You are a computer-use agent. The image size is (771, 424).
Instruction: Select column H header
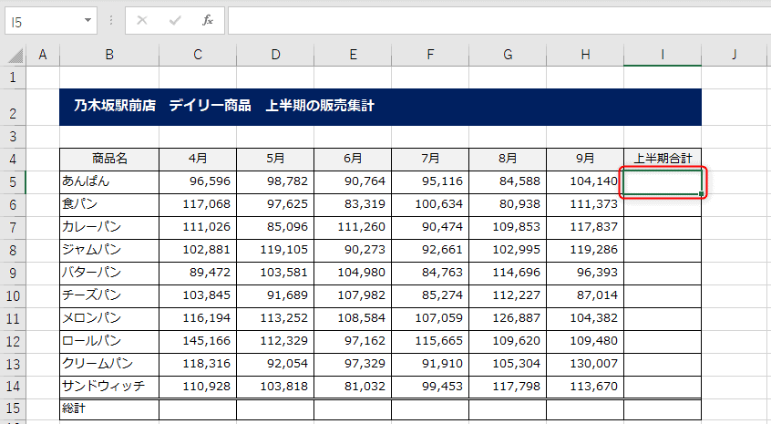tap(585, 55)
